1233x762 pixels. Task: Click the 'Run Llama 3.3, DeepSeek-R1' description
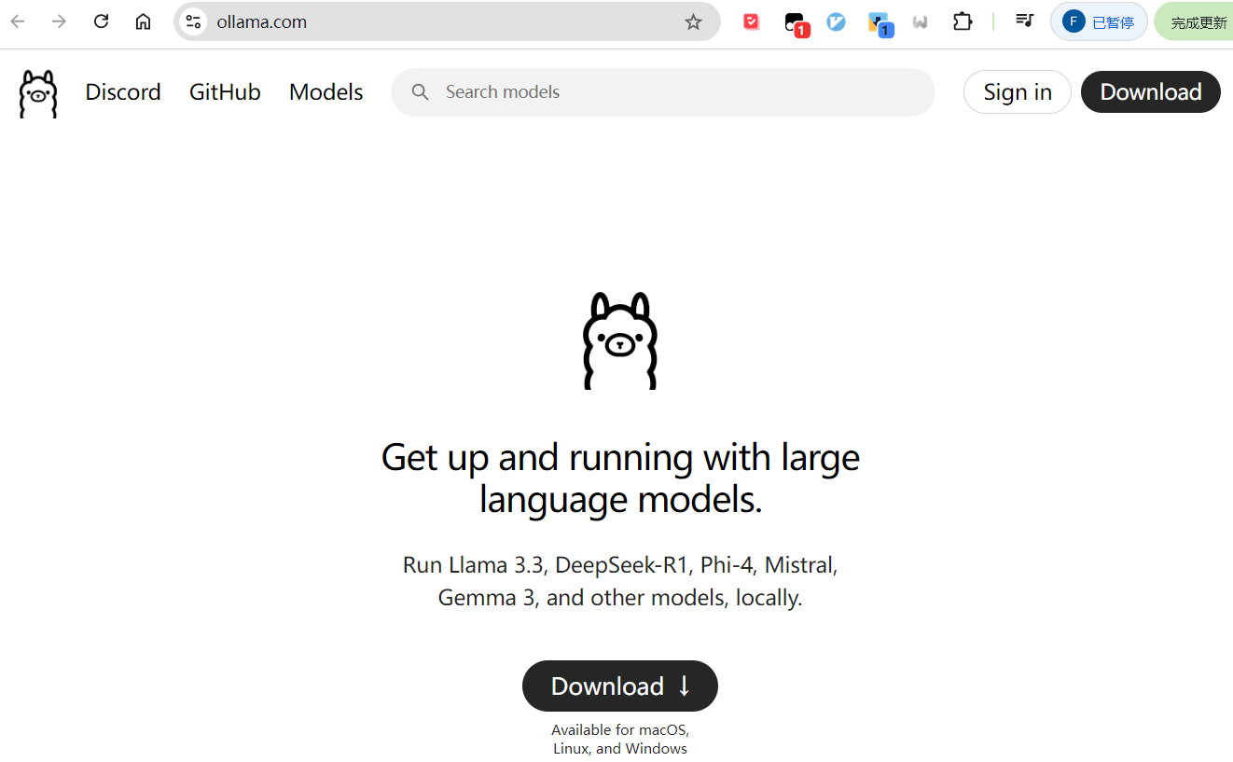point(620,581)
